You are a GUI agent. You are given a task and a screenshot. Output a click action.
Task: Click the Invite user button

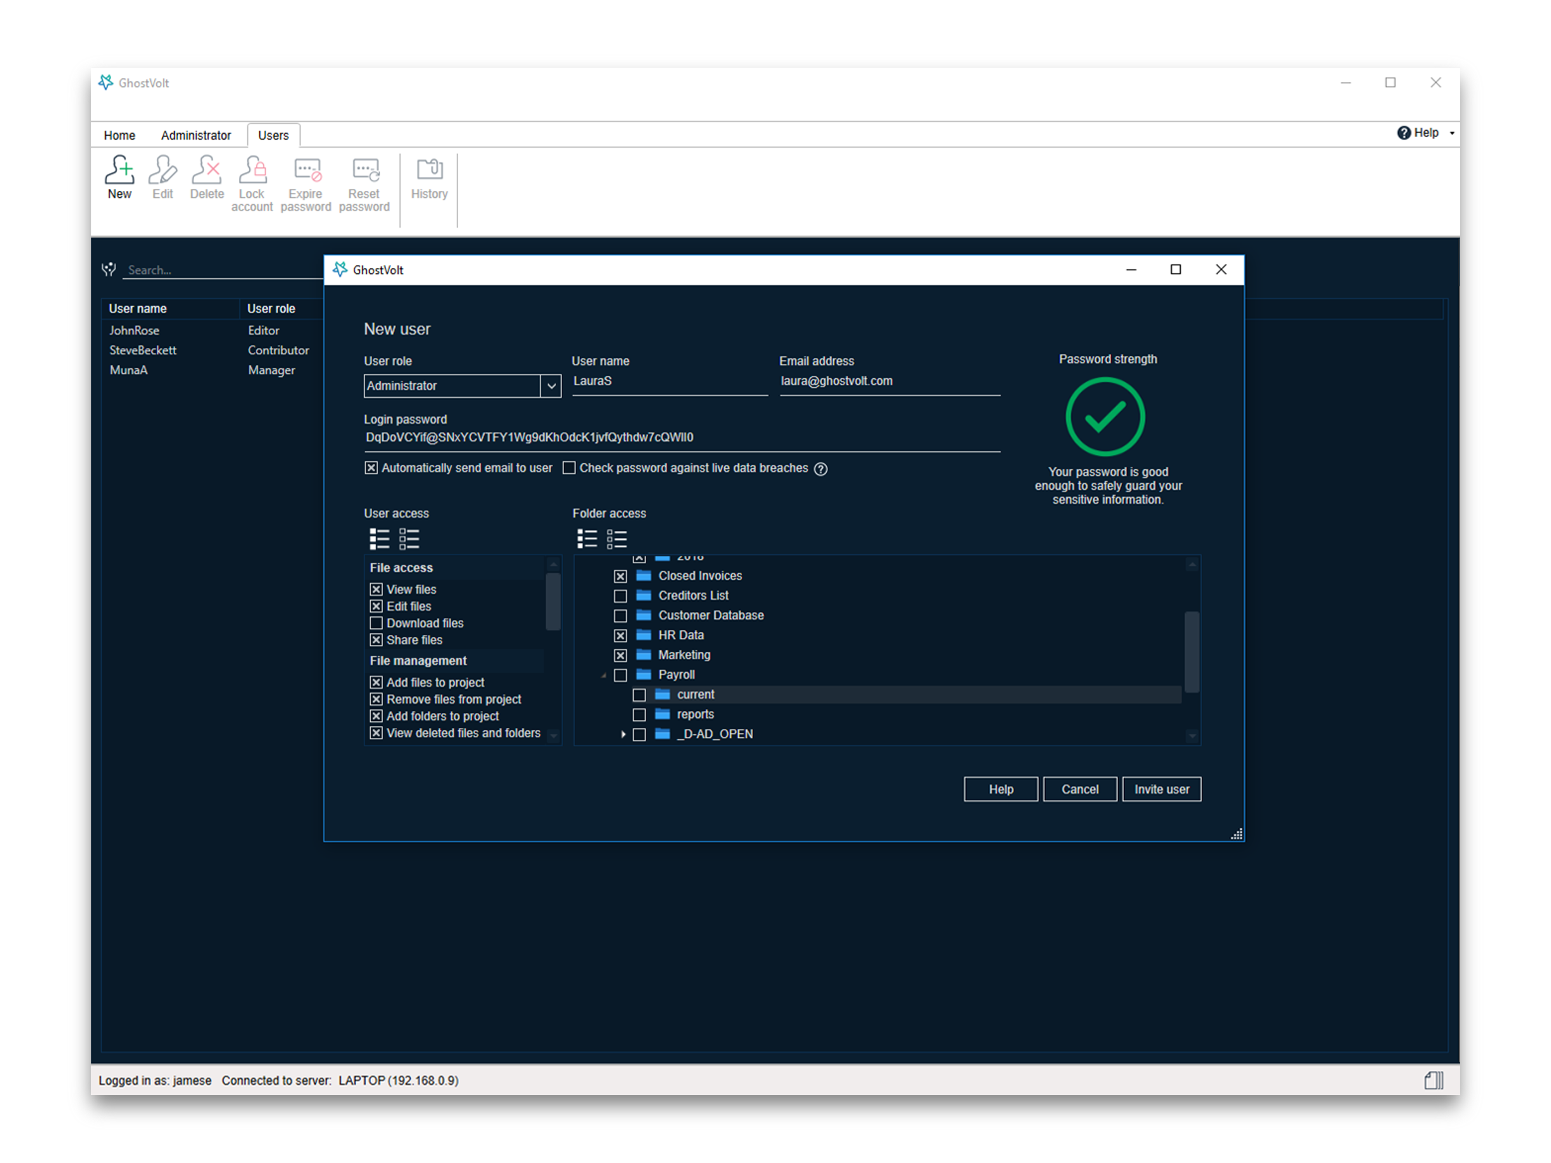pos(1161,789)
